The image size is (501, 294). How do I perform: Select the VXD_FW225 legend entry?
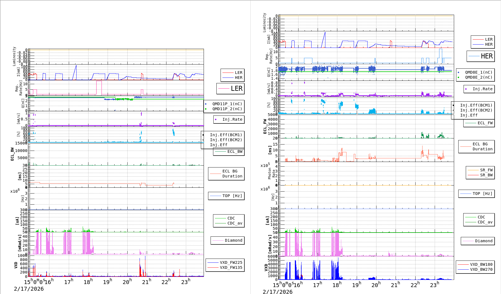231,262
